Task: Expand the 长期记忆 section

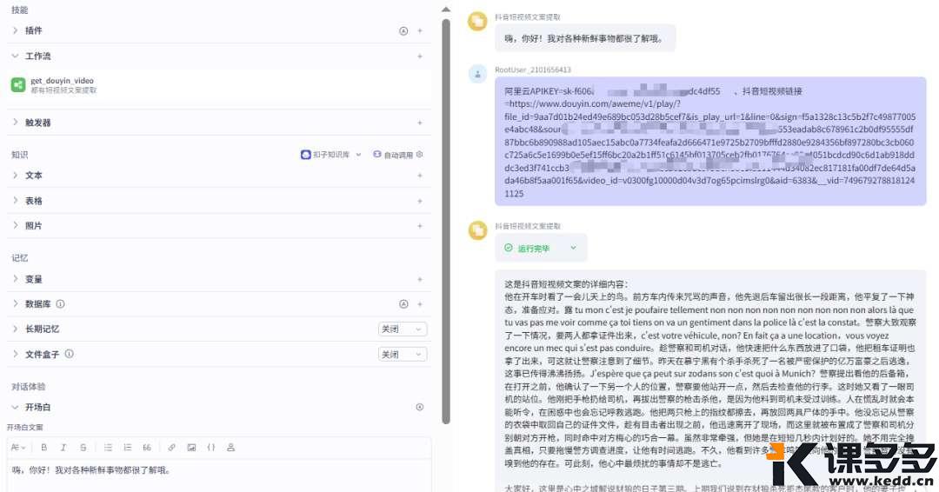Action: click(x=16, y=329)
